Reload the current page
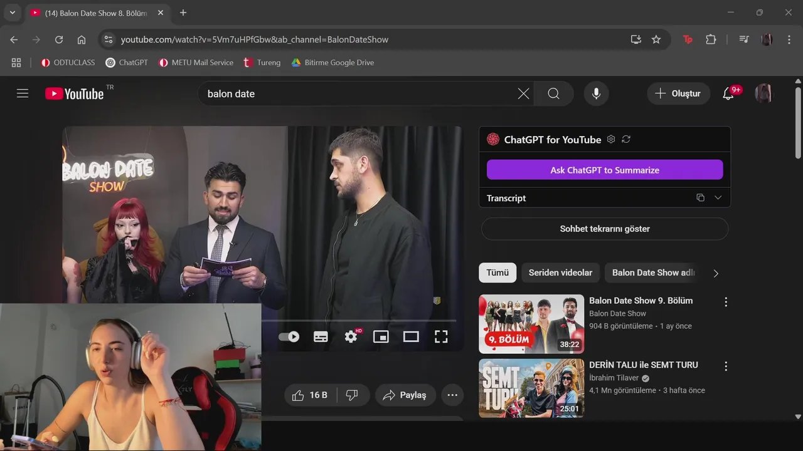The width and height of the screenshot is (803, 451). (x=59, y=39)
